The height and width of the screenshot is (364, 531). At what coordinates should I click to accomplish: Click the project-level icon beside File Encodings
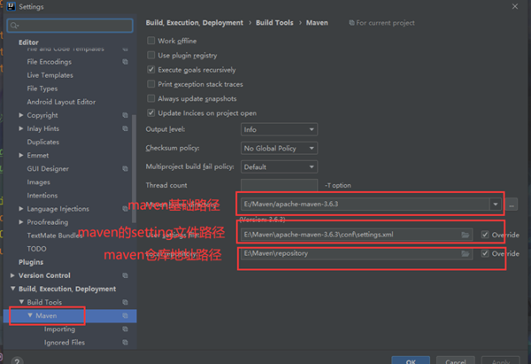(x=126, y=62)
